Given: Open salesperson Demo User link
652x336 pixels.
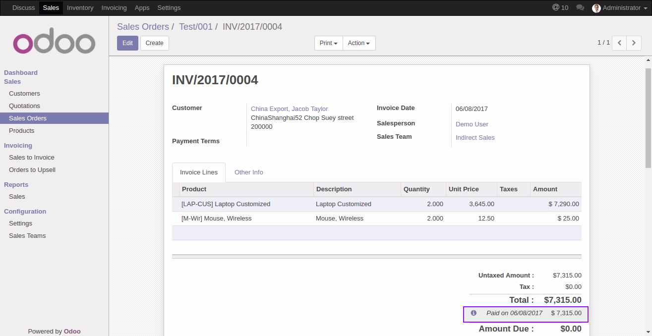Looking at the screenshot, I should click(x=472, y=124).
